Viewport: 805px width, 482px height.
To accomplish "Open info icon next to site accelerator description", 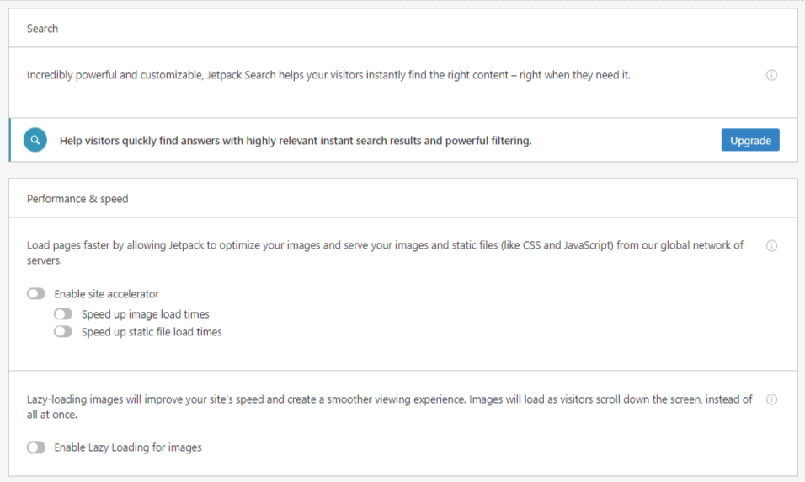I will [x=771, y=245].
